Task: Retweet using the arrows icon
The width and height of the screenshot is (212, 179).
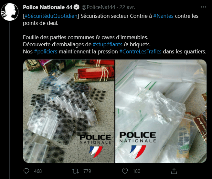Action: (x=75, y=171)
